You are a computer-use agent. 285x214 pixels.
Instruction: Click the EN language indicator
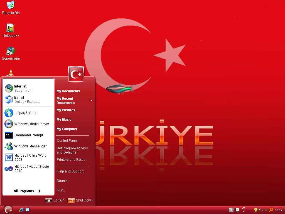coord(231,210)
